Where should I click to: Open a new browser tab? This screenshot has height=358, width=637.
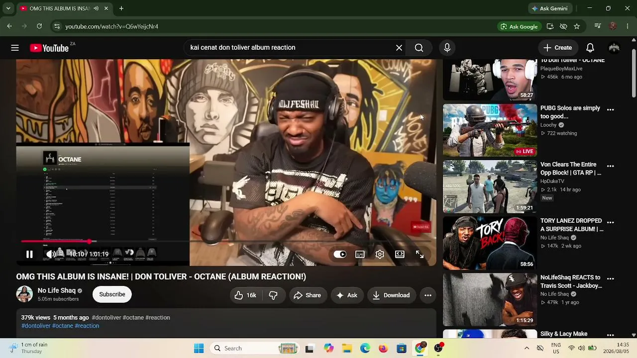point(121,8)
